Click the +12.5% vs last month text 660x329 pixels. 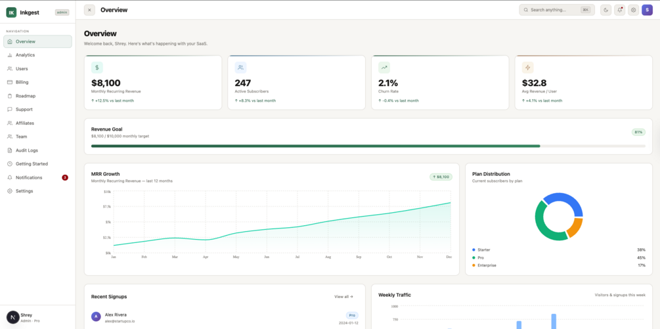click(x=114, y=100)
